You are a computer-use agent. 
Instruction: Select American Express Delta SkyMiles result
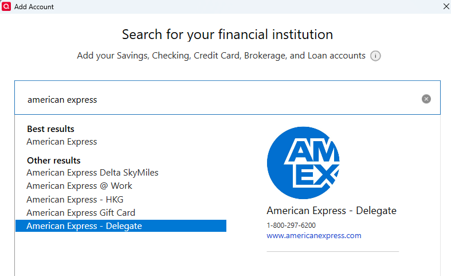pyautogui.click(x=92, y=173)
